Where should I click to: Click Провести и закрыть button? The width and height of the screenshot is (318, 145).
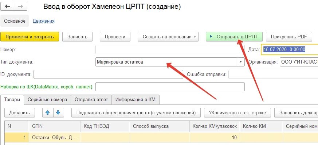pyautogui.click(x=30, y=37)
